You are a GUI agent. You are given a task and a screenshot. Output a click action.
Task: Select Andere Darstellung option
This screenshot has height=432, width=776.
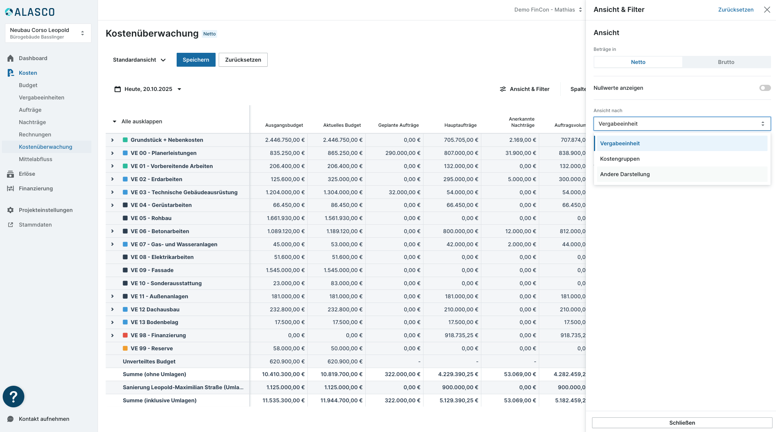click(x=625, y=174)
